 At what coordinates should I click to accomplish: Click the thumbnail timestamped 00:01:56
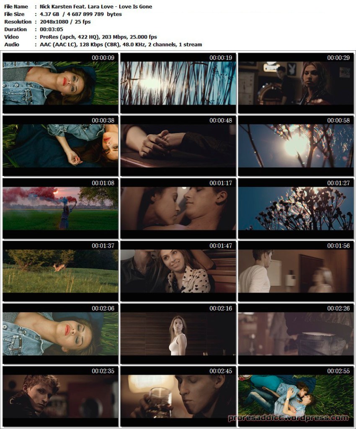pyautogui.click(x=296, y=271)
